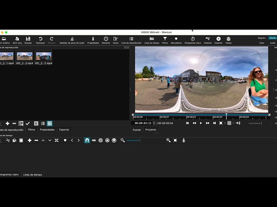
Task: Open the player grid options dropdown arrow
Action: coord(233,123)
